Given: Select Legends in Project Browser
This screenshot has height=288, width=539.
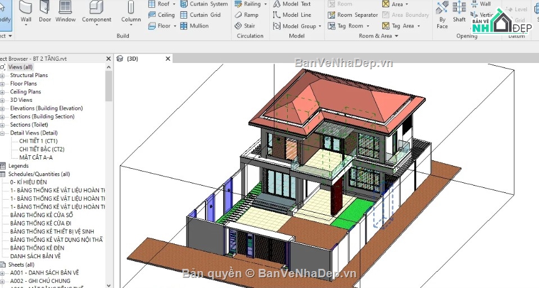Looking at the screenshot, I should tap(18, 166).
